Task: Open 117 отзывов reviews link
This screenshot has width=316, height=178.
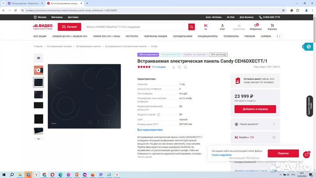Action: pos(158,67)
